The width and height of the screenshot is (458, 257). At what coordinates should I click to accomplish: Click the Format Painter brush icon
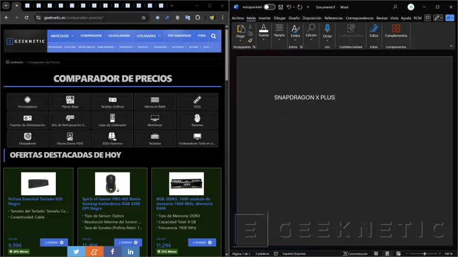tap(250, 41)
